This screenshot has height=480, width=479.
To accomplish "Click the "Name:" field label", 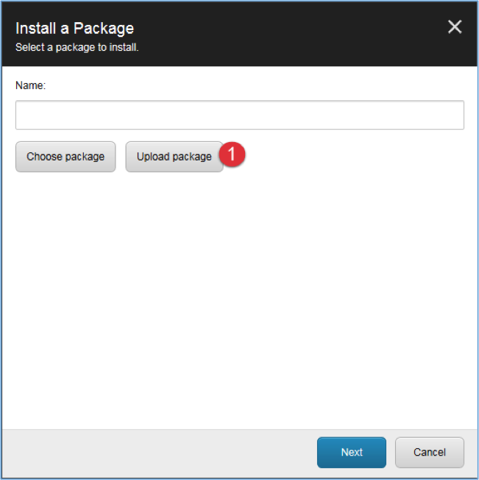I will 31,85.
